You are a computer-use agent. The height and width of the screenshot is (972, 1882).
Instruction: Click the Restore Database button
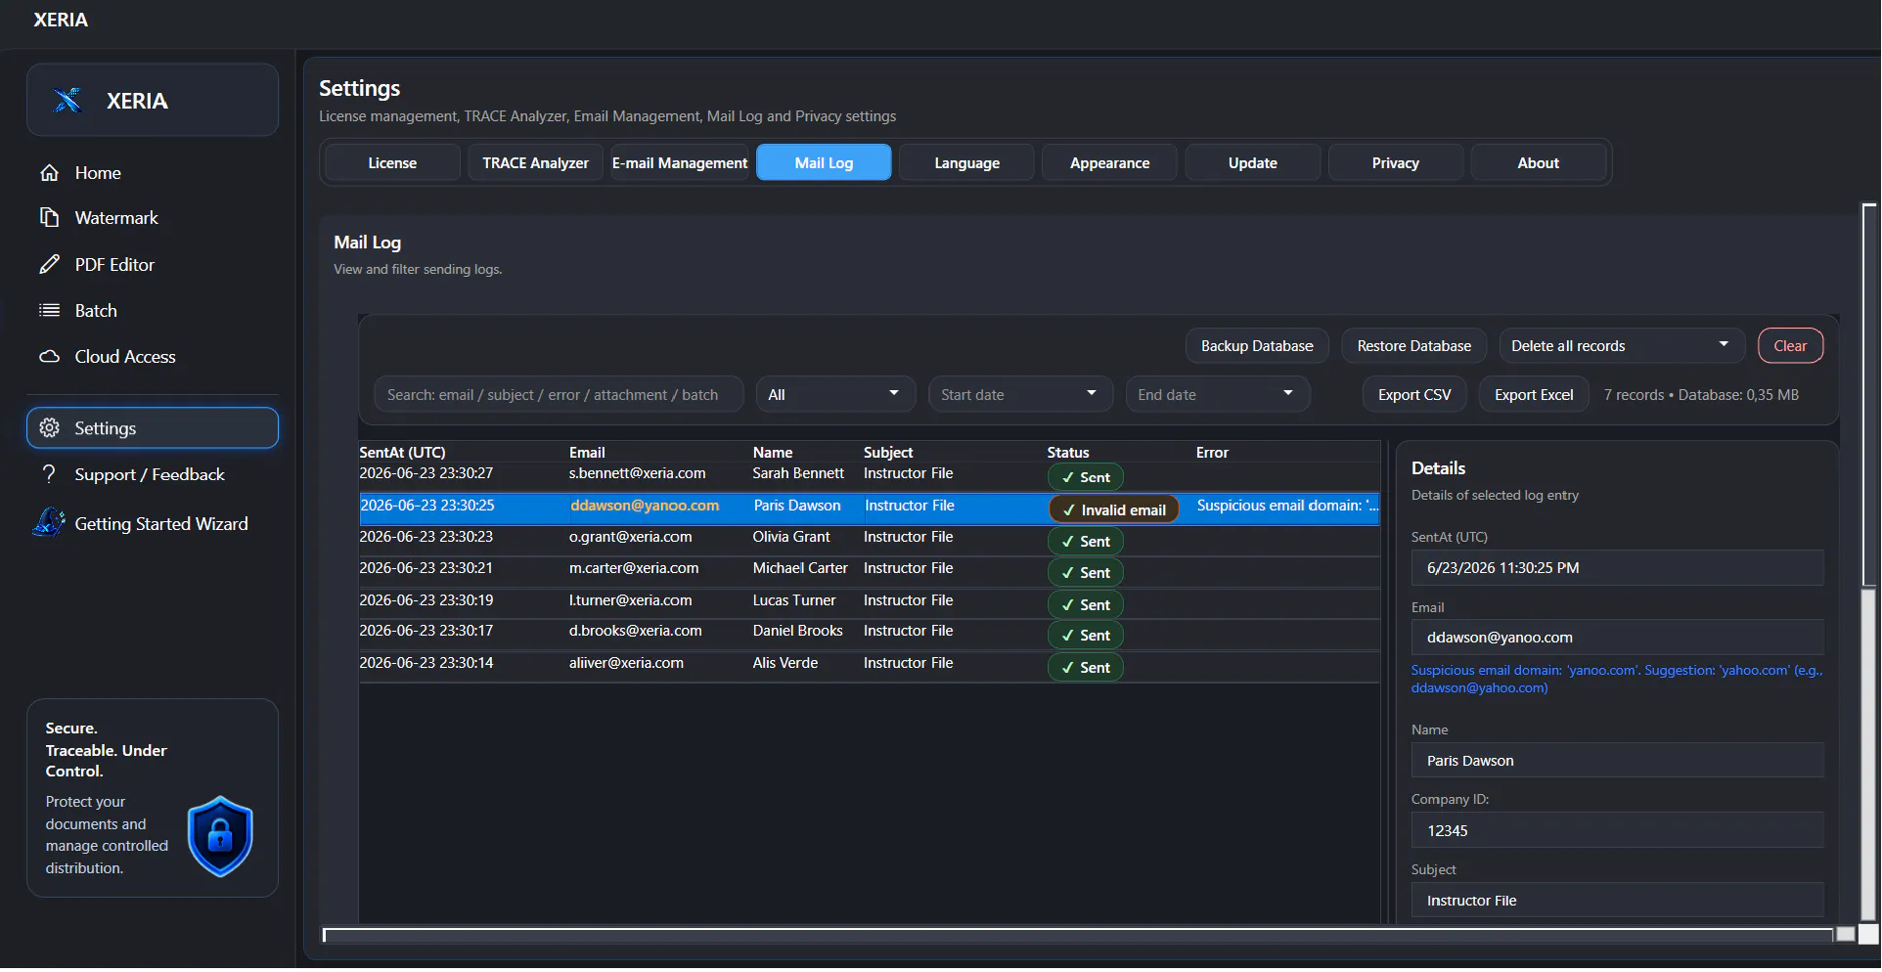coord(1413,345)
